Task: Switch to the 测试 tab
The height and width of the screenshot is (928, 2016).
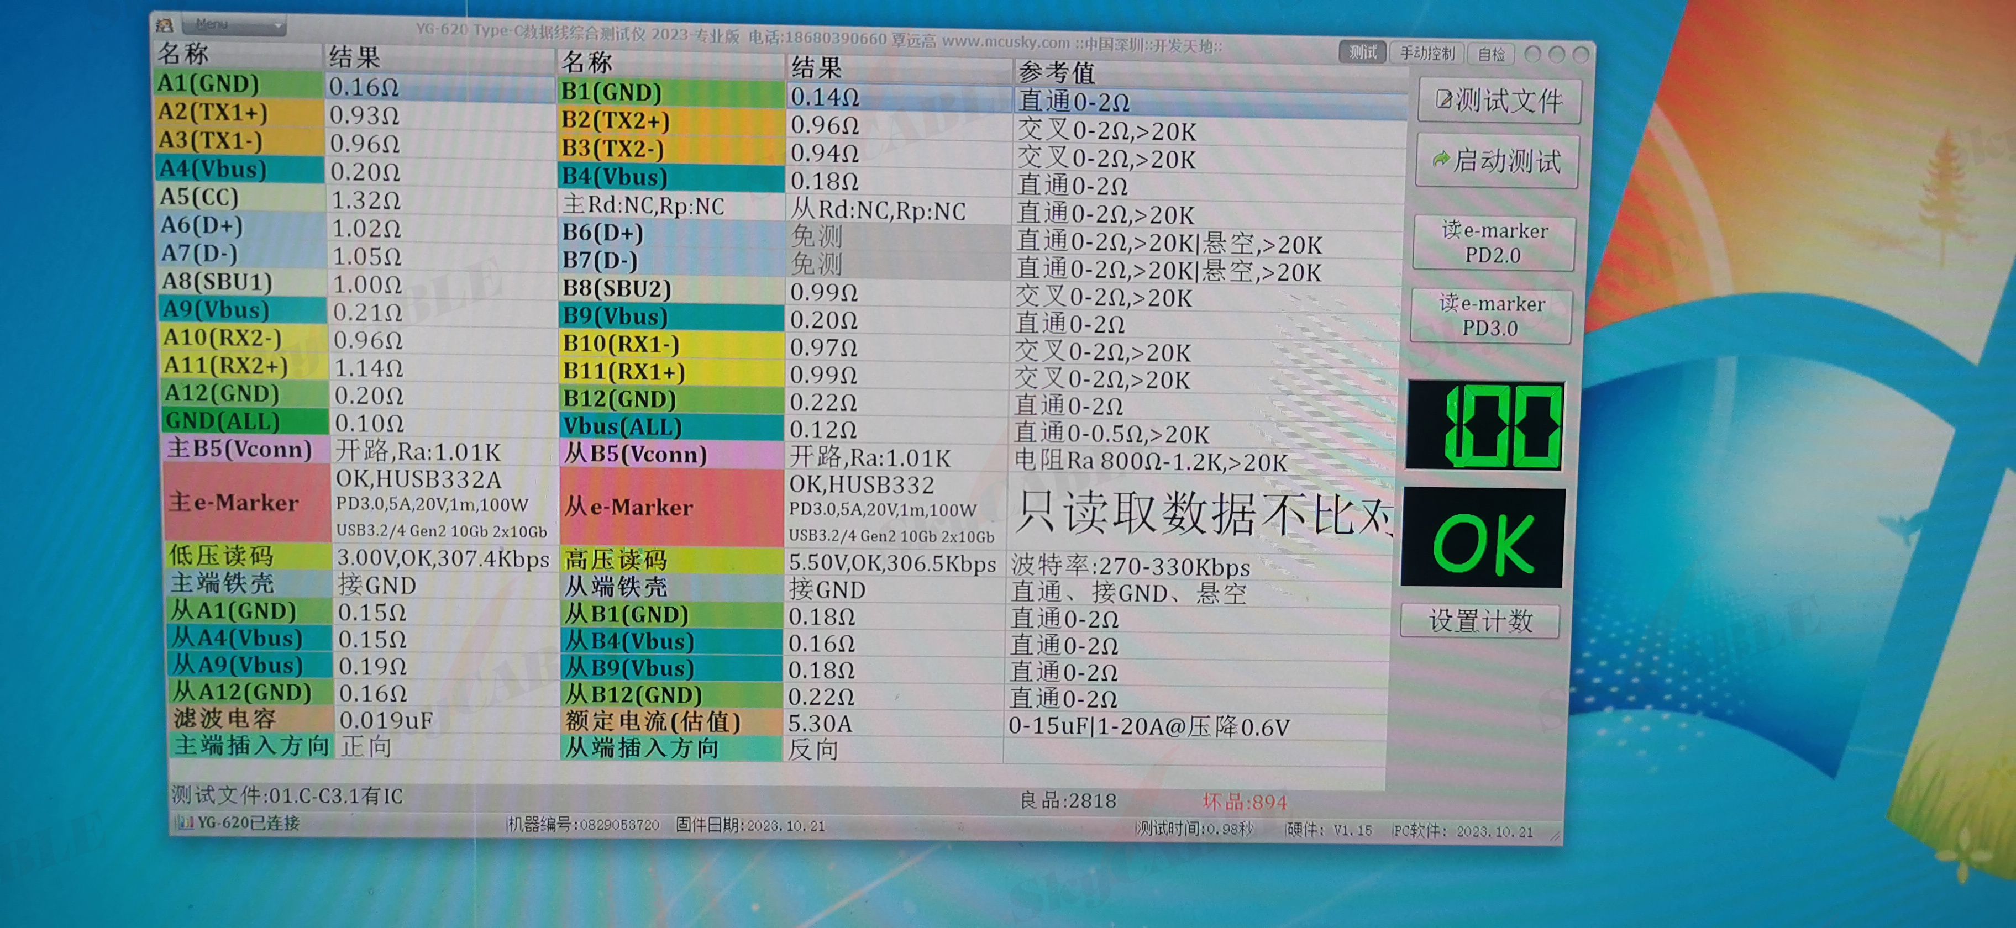Action: coord(1363,51)
